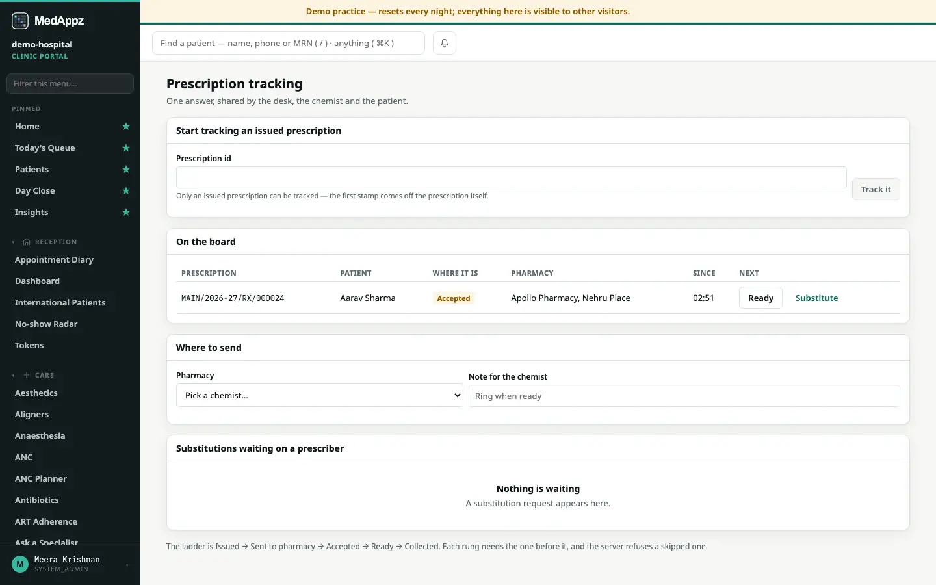Click Substitute for Aarav Sharma's prescription
This screenshot has width=936, height=585.
(x=816, y=298)
